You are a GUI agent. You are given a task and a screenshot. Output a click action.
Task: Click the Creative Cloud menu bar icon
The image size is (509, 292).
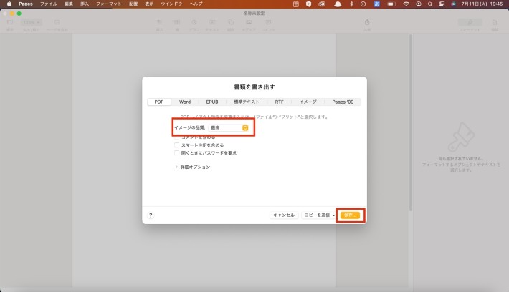pos(322,4)
